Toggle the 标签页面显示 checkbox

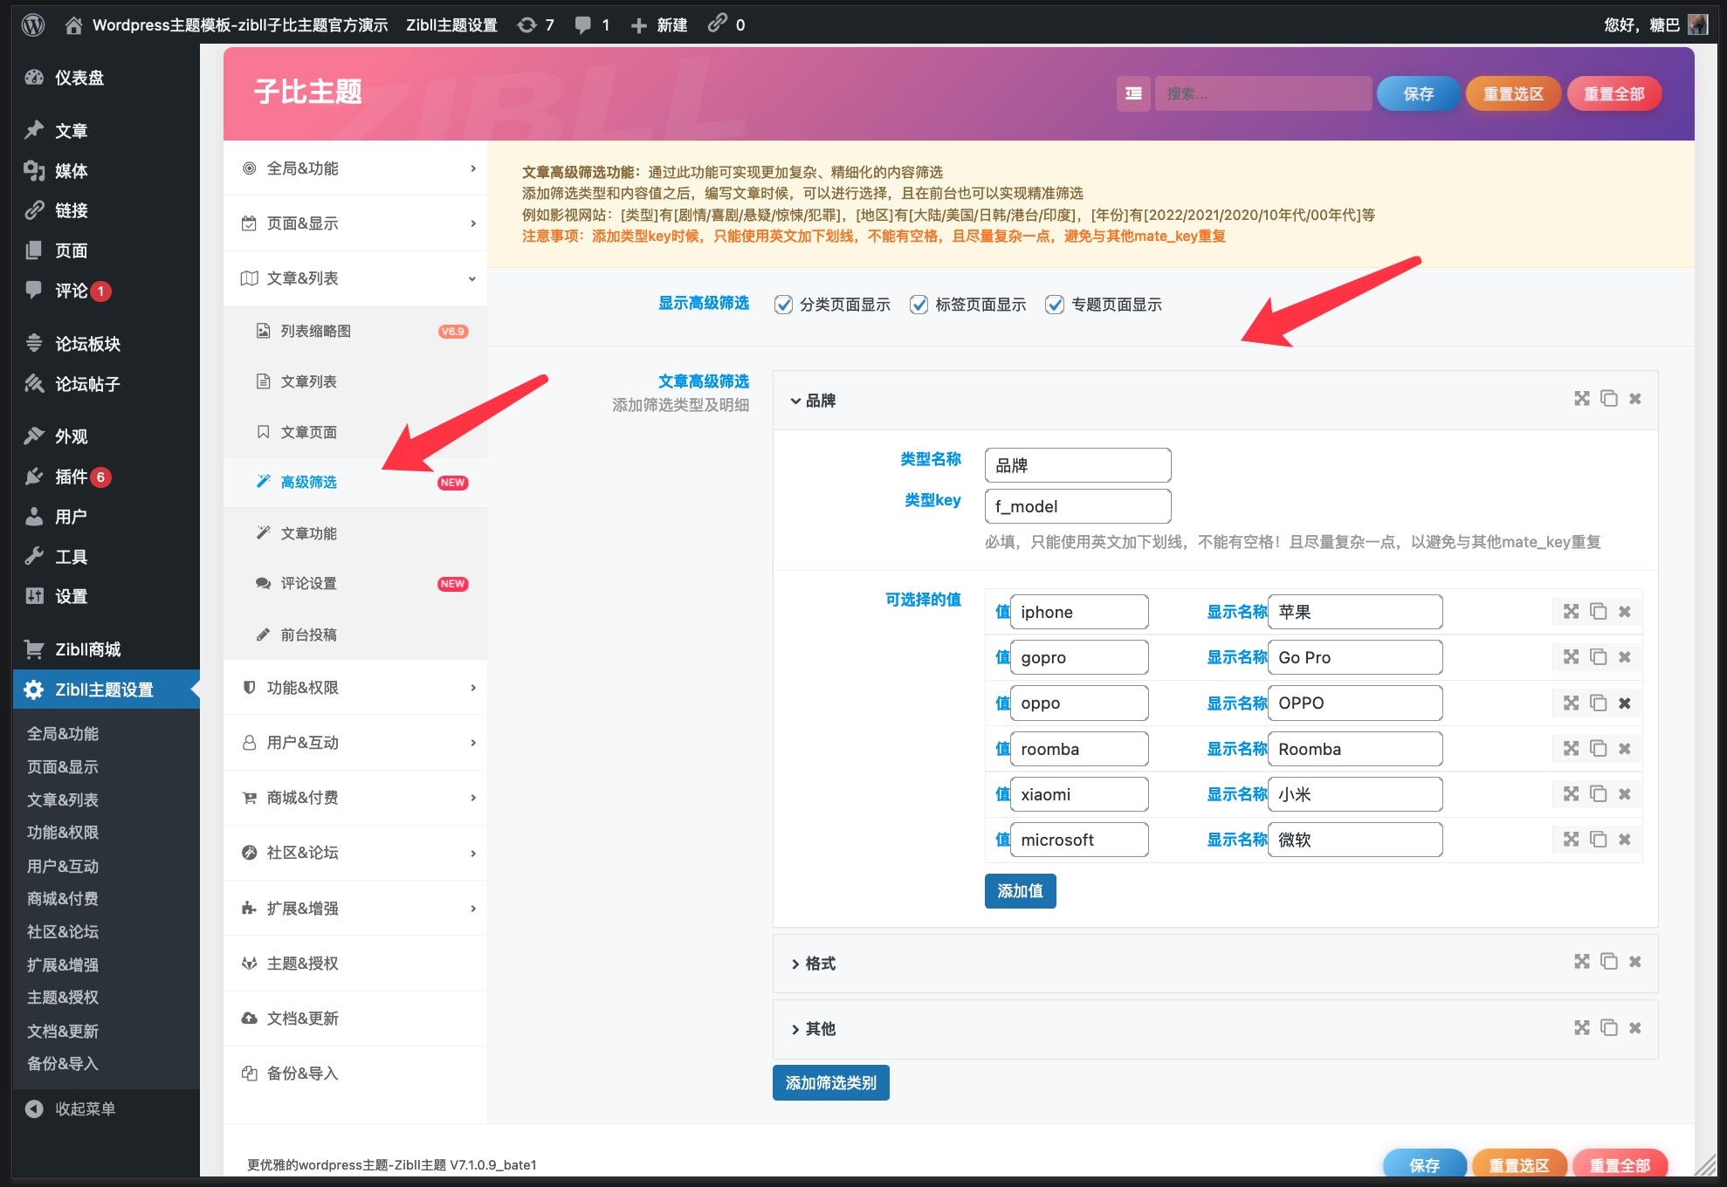919,305
